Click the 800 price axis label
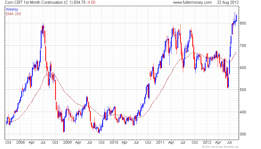This screenshot has width=261, height=149. point(243,23)
